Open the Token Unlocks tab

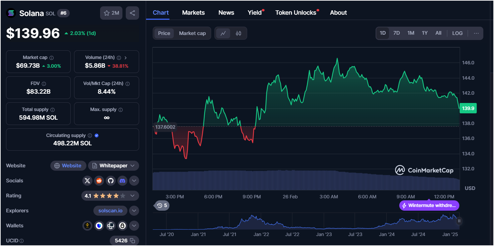point(296,13)
